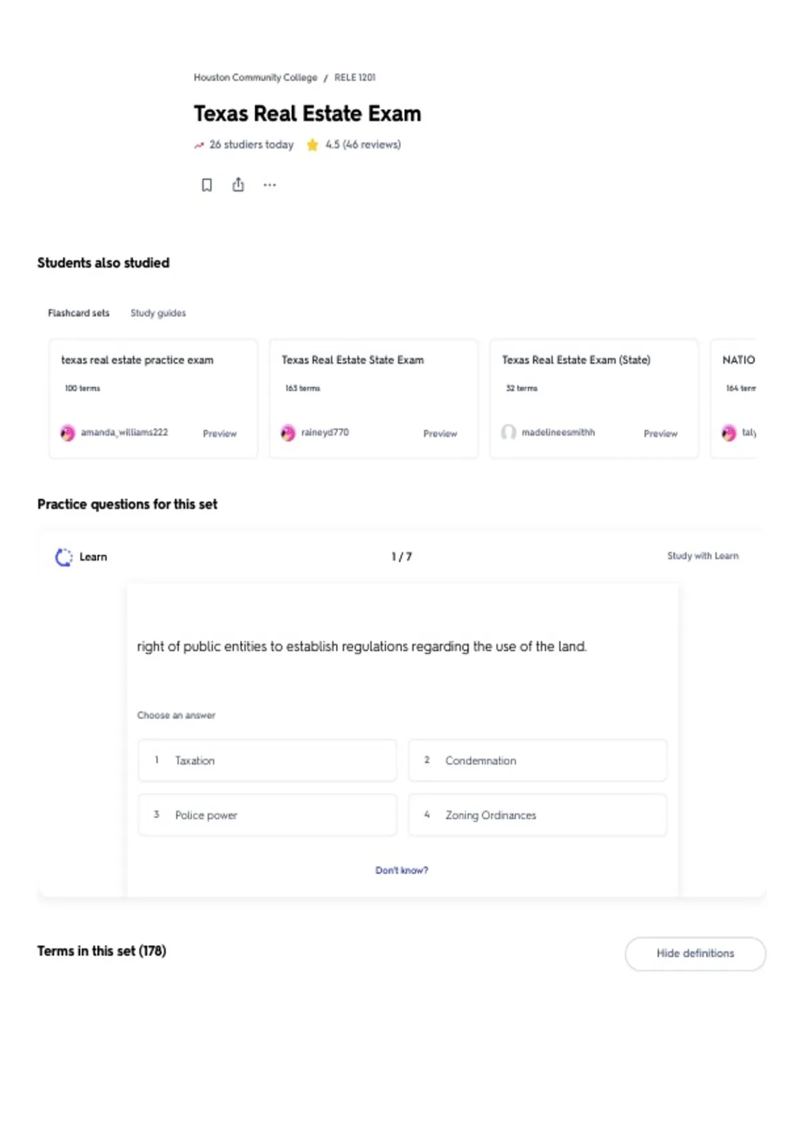
Task: Choose answer 3 Police power
Action: (267, 815)
